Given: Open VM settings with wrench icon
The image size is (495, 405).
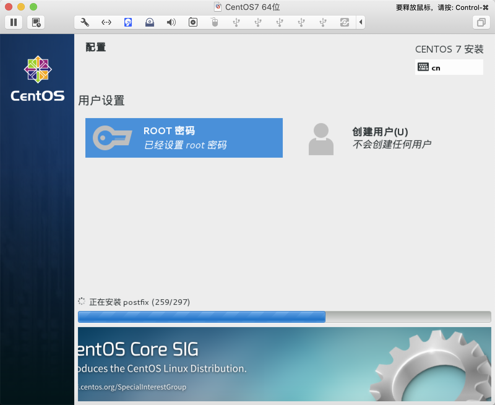Looking at the screenshot, I should tap(85, 22).
